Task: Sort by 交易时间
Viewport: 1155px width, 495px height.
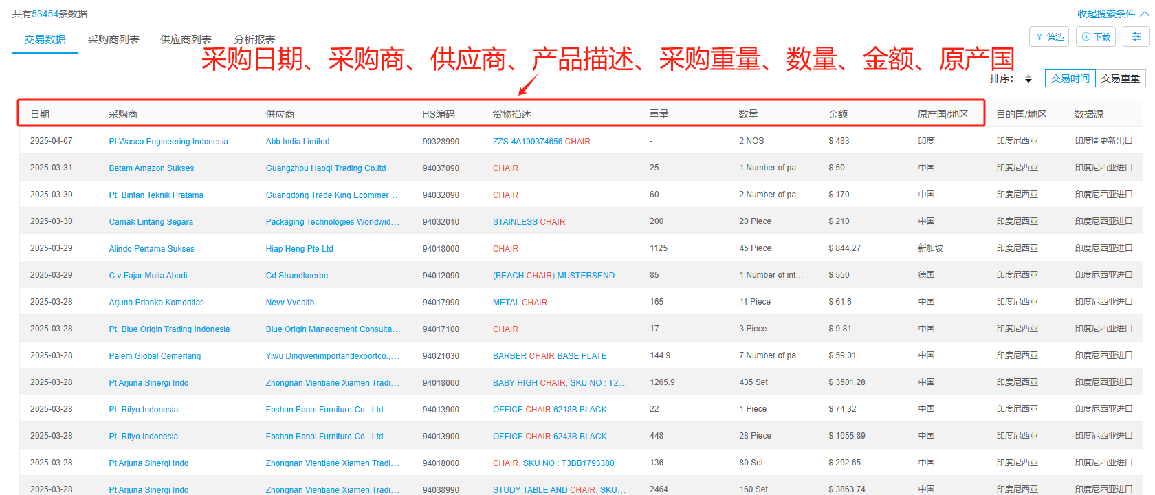Action: [1070, 78]
